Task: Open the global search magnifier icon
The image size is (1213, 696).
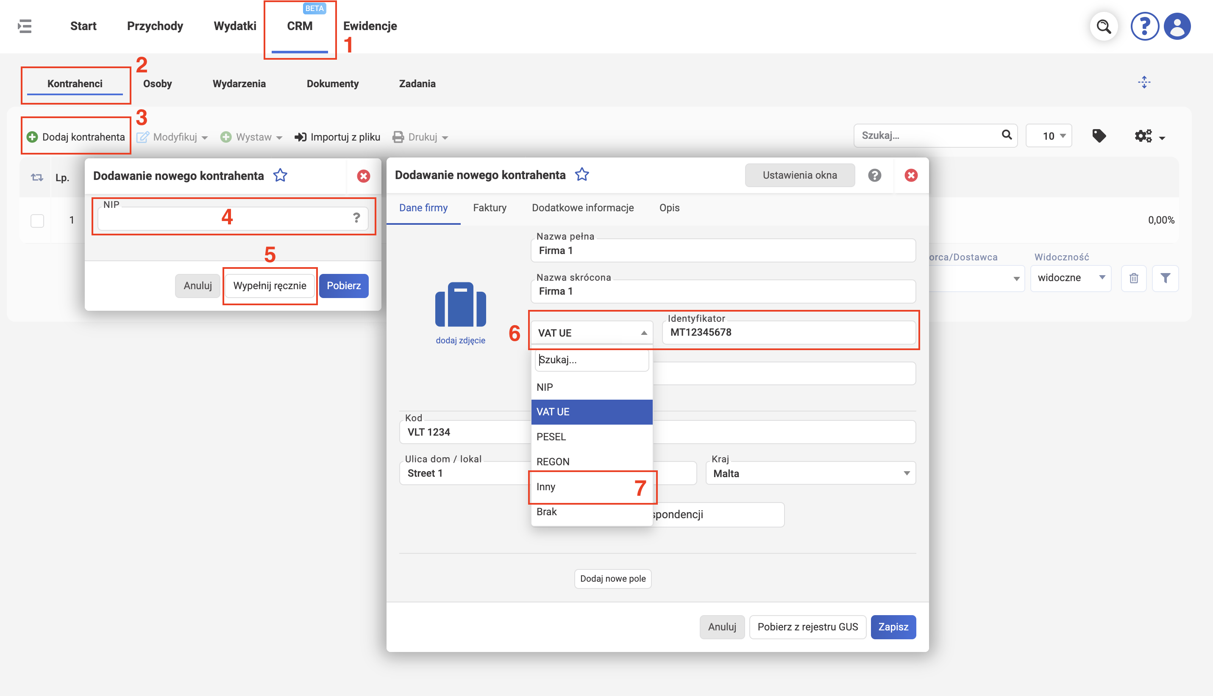Action: tap(1103, 26)
